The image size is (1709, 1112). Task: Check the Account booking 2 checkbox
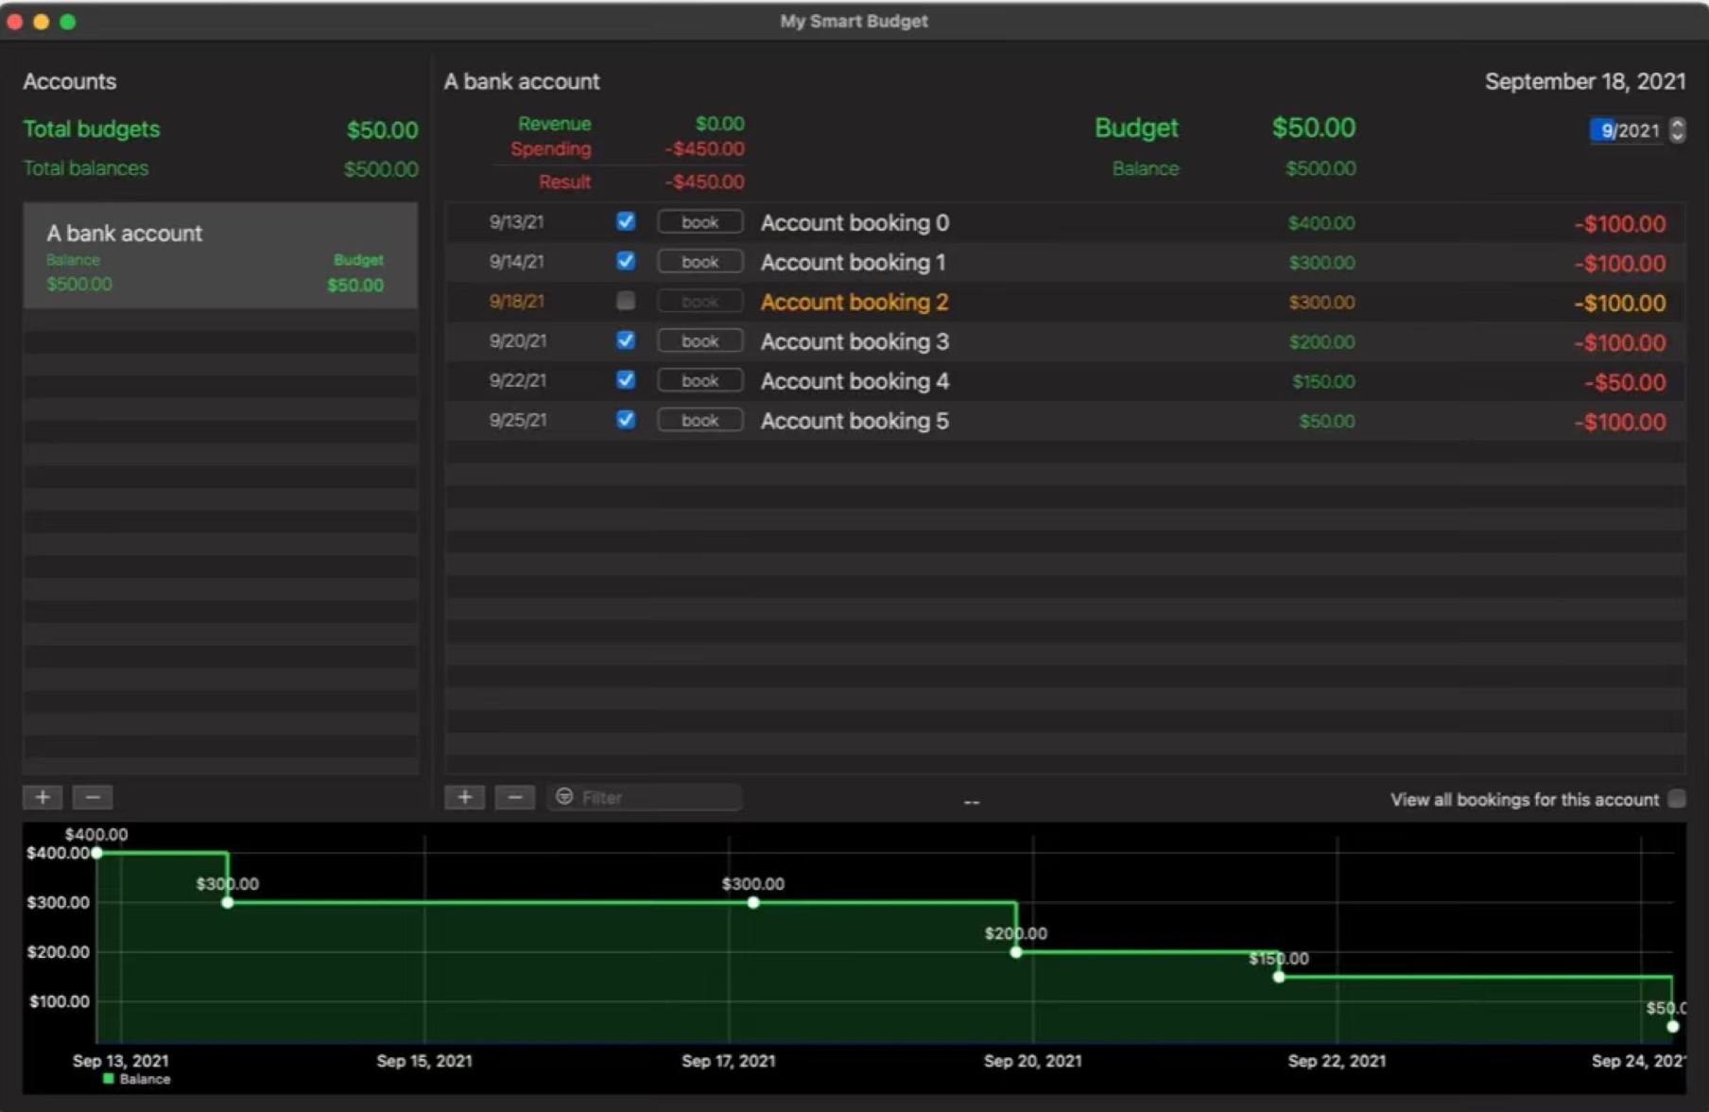626,301
